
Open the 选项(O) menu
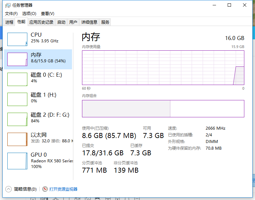coord(29,14)
